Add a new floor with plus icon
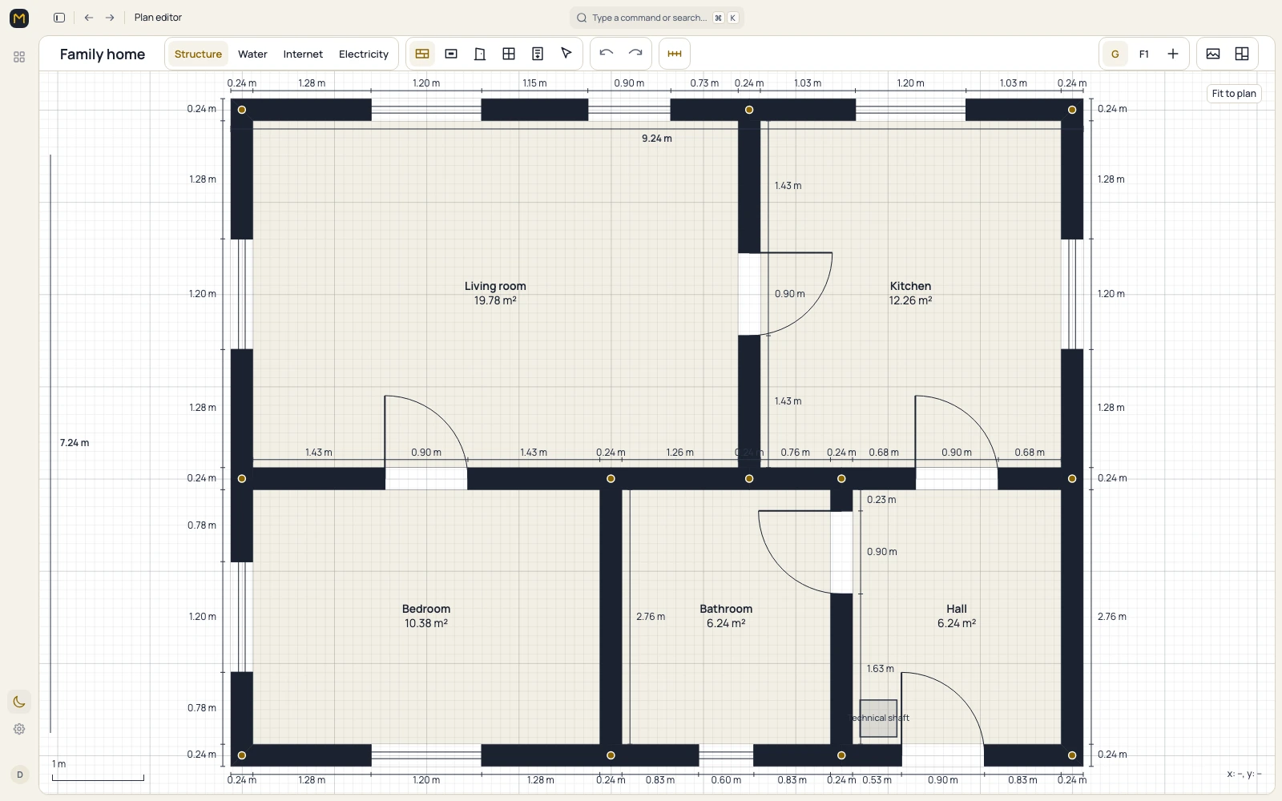 (x=1173, y=54)
